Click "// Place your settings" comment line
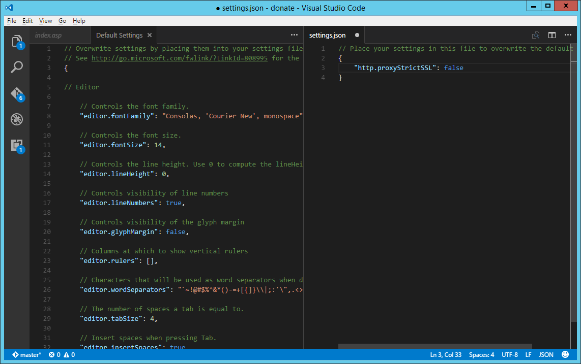 455,48
